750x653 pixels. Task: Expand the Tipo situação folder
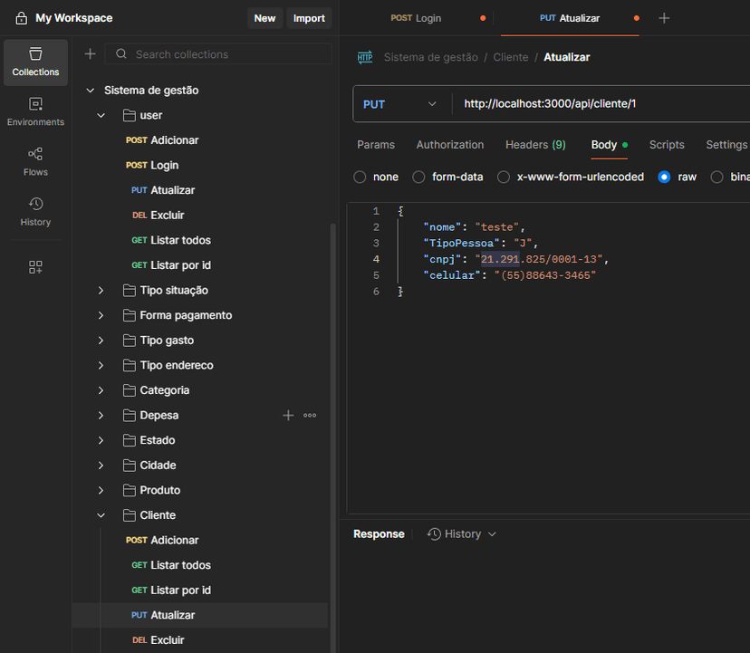101,291
